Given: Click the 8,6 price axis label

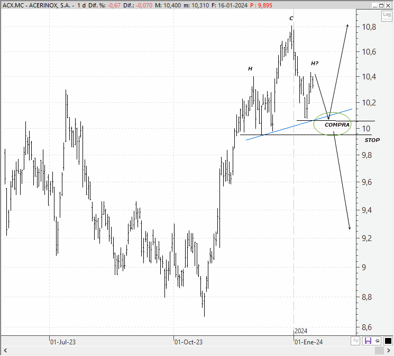Looking at the screenshot, I should (366, 327).
